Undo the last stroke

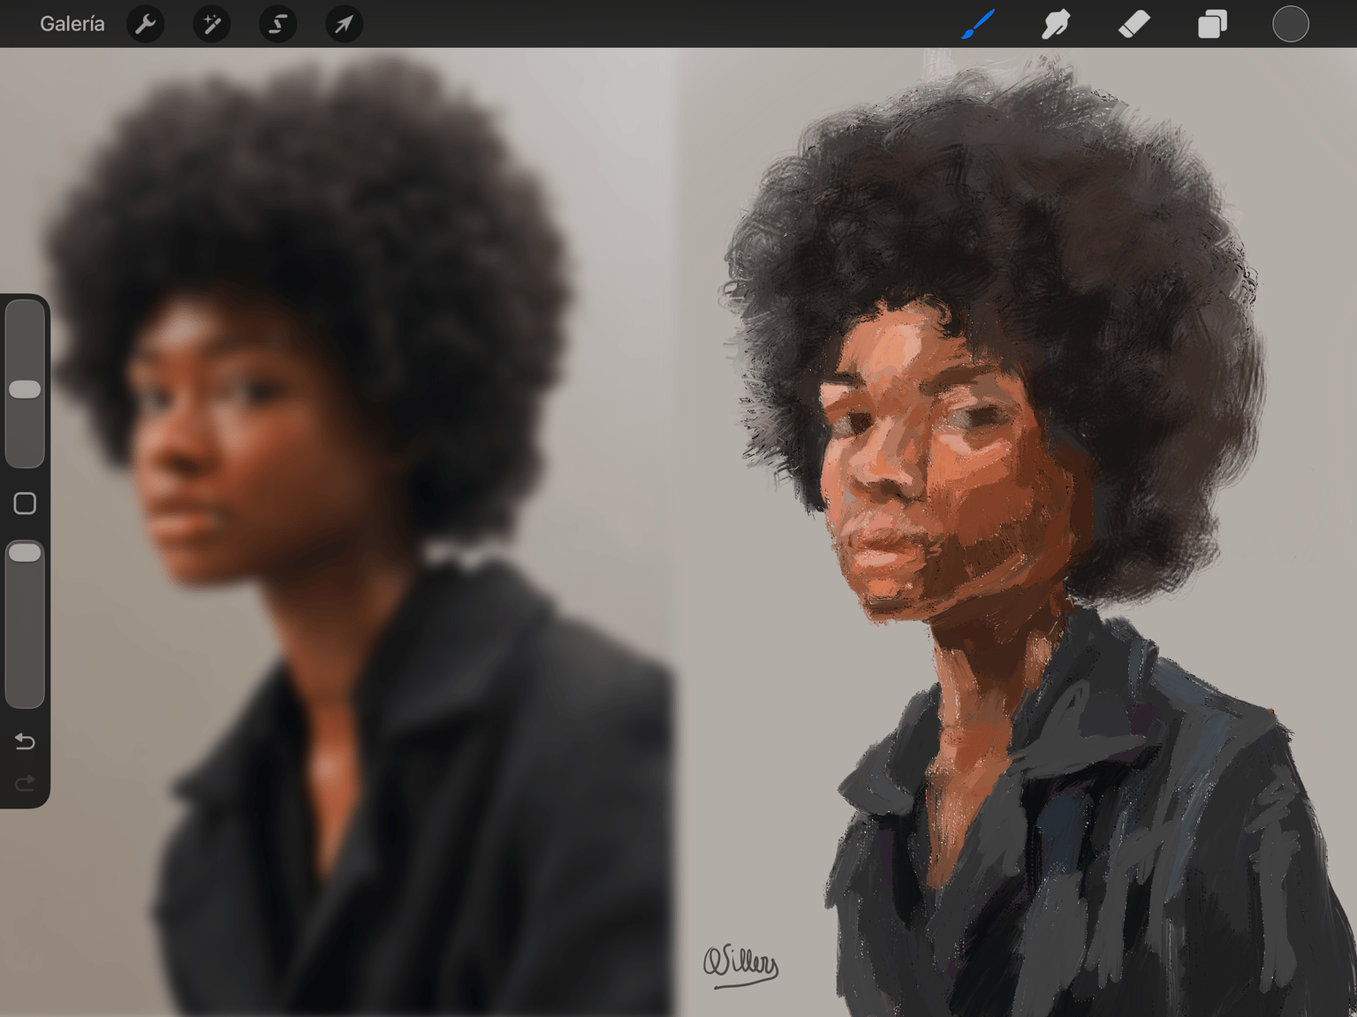point(25,741)
